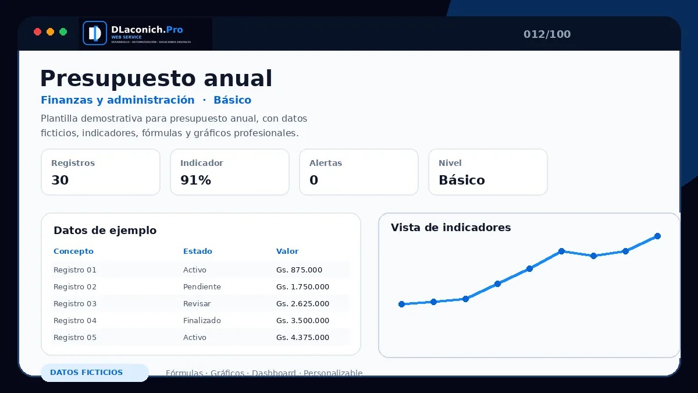
Task: Select the Registro 03 row label
Action: (x=75, y=304)
